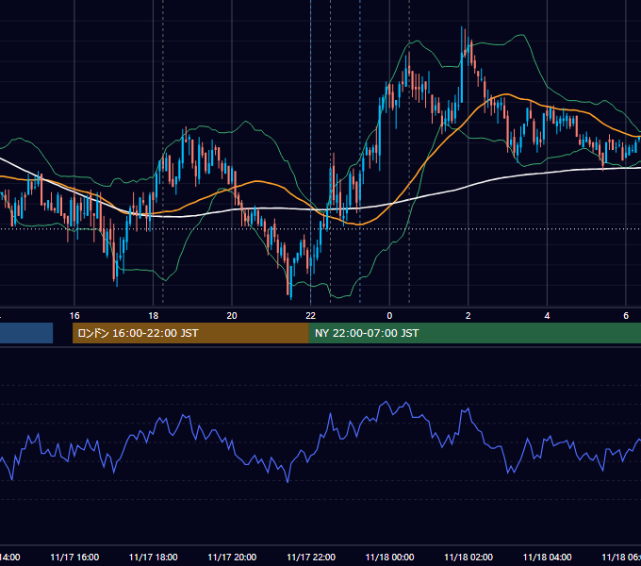Click the 11/17 22:00 time label
This screenshot has height=566, width=641.
click(x=311, y=557)
